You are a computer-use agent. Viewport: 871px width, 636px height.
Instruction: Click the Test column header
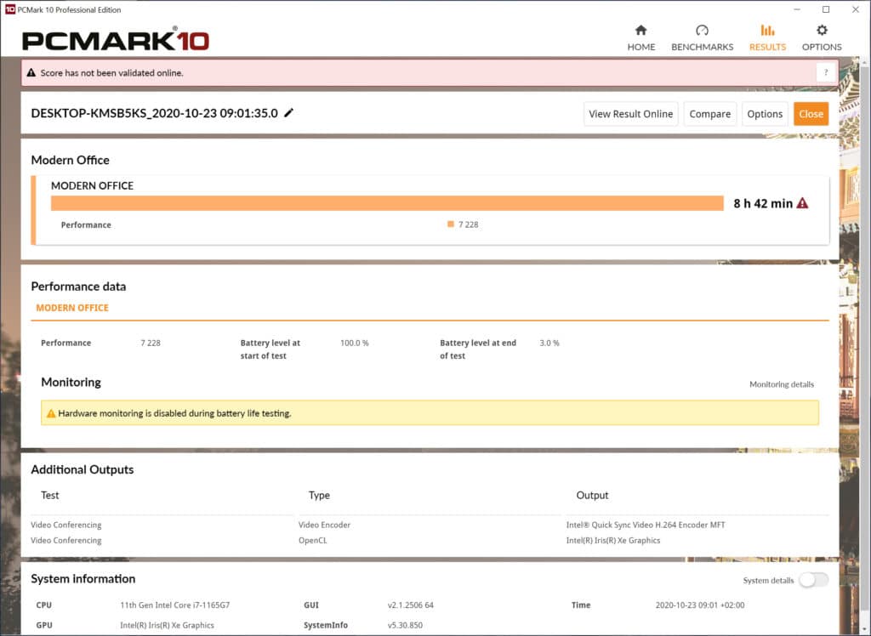coord(50,495)
